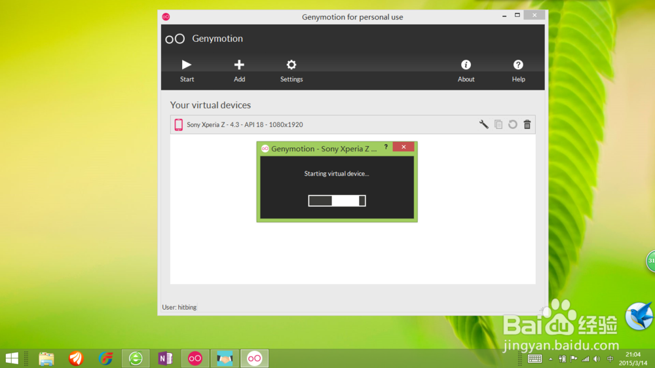The height and width of the screenshot is (368, 655).
Task: Click the green circle widget at screen edge
Action: [650, 261]
